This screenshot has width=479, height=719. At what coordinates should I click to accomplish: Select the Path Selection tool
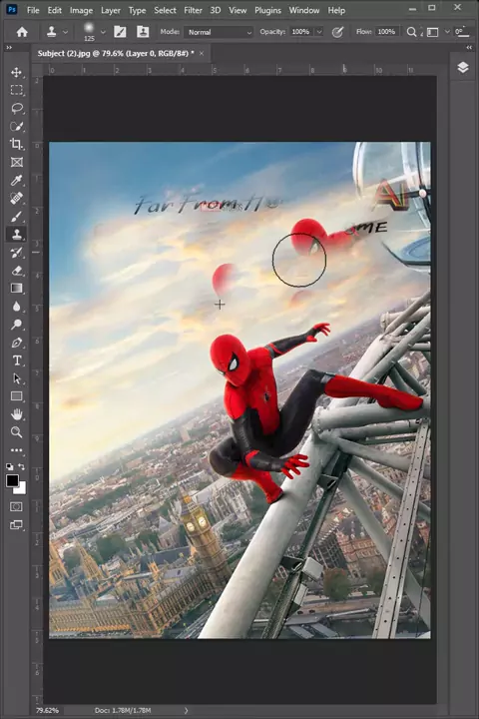tap(17, 378)
